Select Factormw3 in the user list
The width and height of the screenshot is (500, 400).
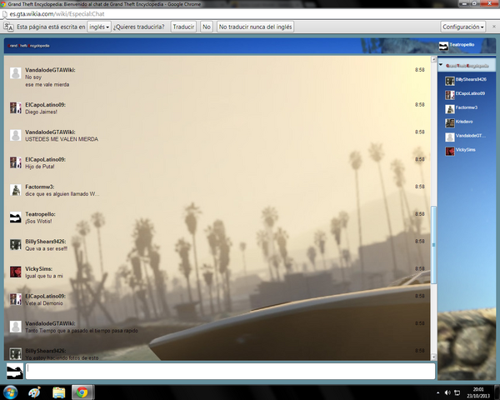466,107
